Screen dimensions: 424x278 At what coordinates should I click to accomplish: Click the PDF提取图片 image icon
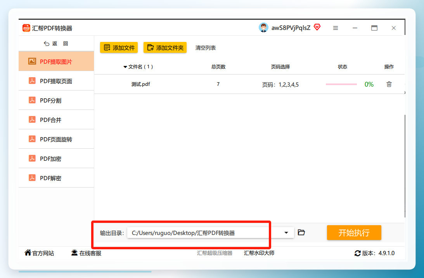pos(32,61)
